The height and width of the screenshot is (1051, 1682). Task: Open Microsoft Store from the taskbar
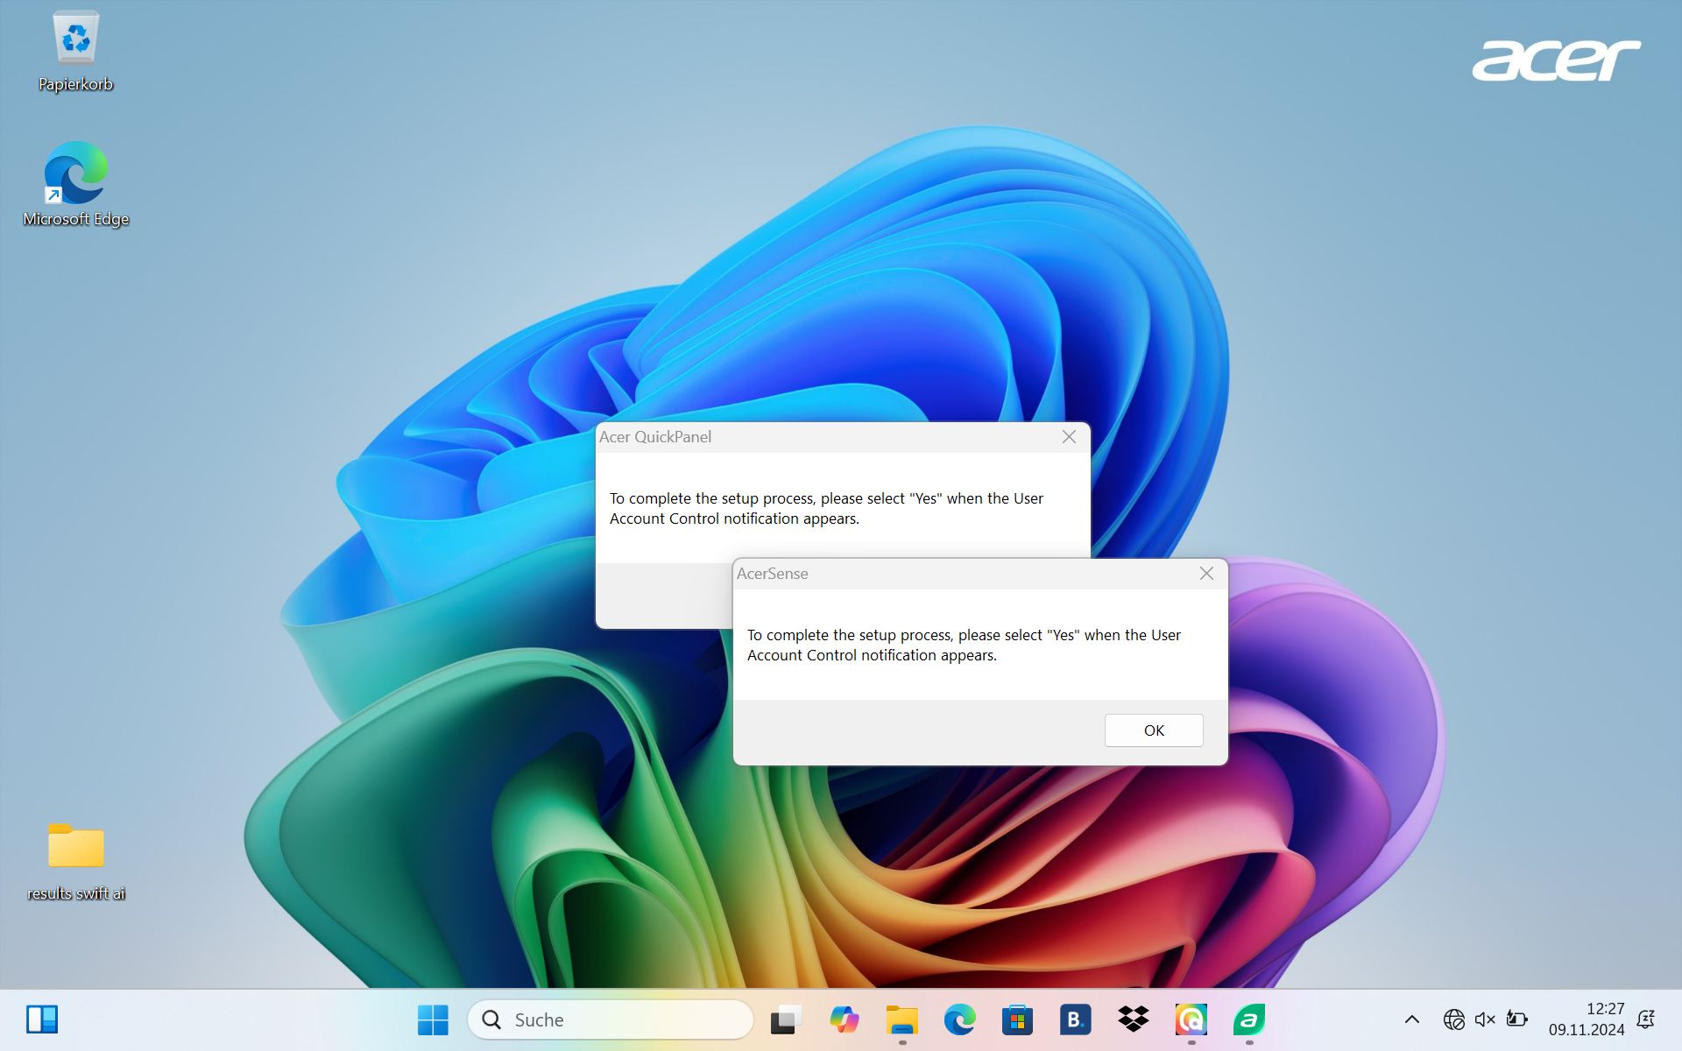(1017, 1019)
